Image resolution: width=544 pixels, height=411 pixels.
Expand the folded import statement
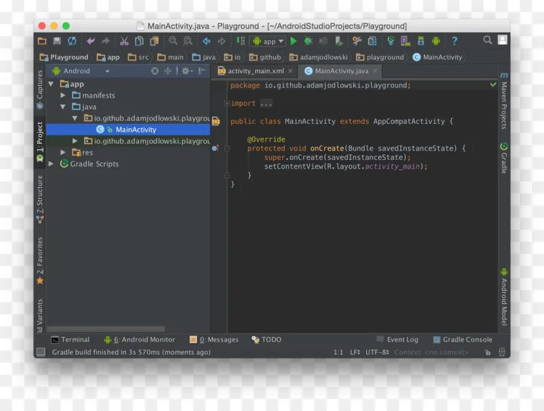[227, 103]
